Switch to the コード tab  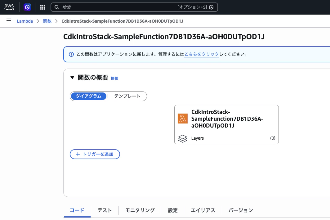pyautogui.click(x=77, y=210)
